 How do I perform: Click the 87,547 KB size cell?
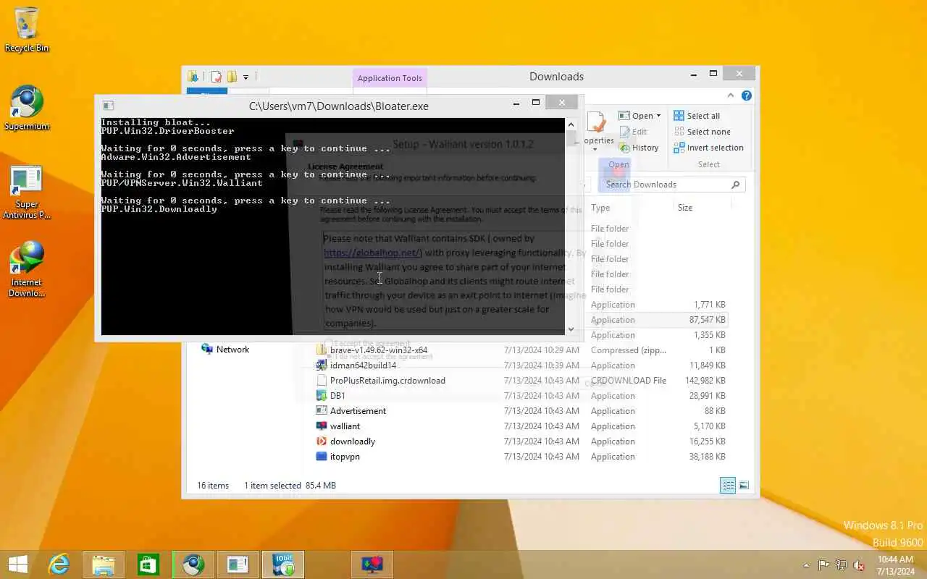(x=707, y=320)
